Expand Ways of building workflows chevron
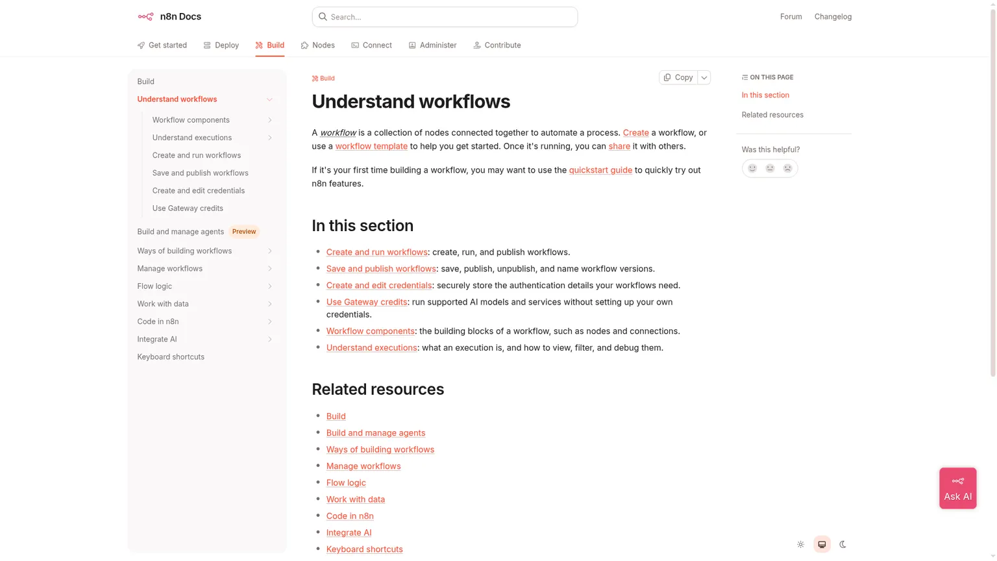997x561 pixels. pyautogui.click(x=270, y=251)
